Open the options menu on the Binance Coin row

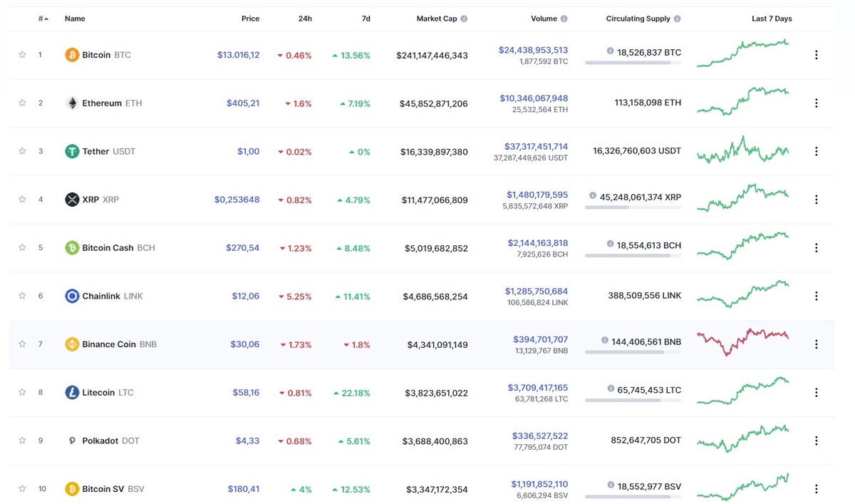816,344
